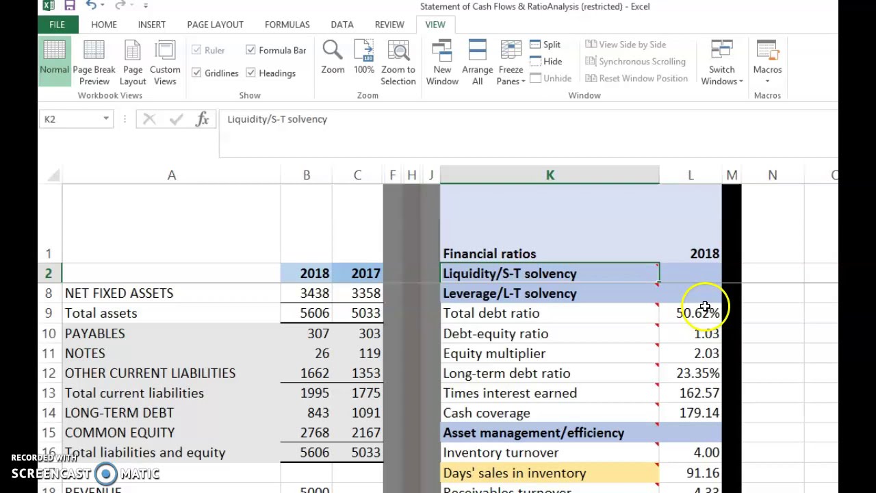Select column L header
Viewport: 876px width, 493px height.
pyautogui.click(x=691, y=175)
